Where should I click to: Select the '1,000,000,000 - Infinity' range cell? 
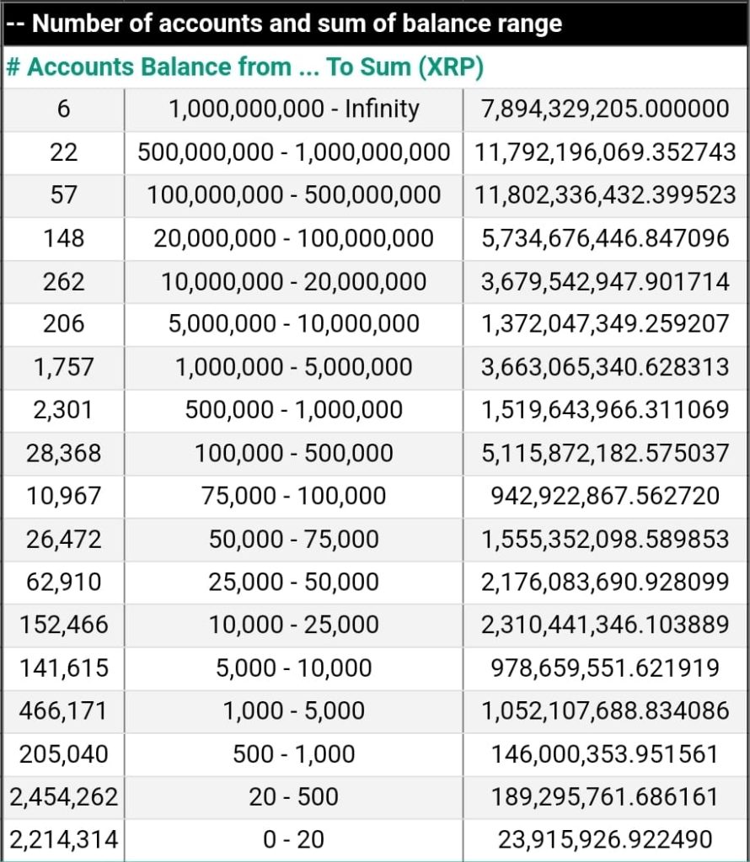293,109
